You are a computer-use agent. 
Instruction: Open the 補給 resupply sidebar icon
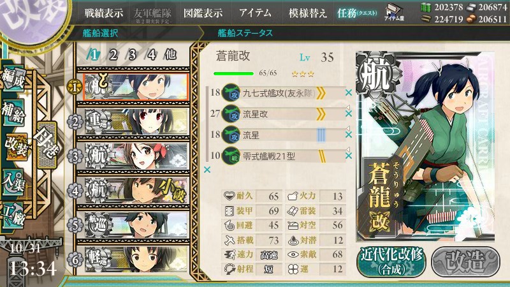pyautogui.click(x=13, y=113)
